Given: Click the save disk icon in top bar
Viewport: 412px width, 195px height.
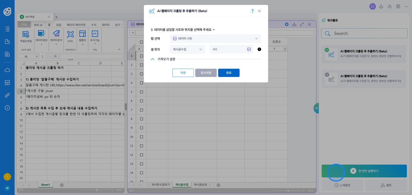Looking at the screenshot, I should point(398,6).
